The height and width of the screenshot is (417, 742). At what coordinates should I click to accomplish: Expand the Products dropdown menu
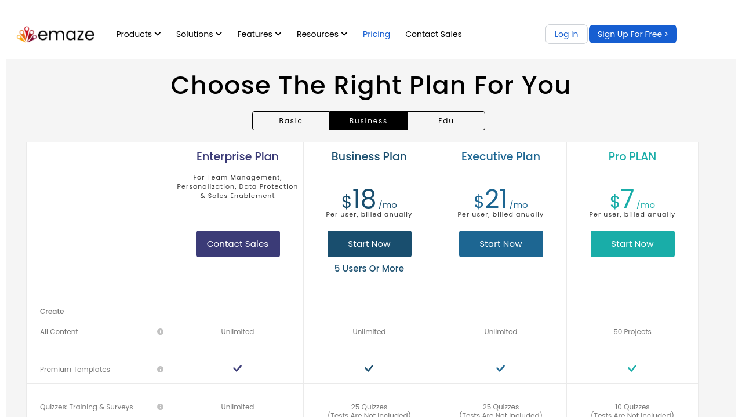click(x=139, y=34)
